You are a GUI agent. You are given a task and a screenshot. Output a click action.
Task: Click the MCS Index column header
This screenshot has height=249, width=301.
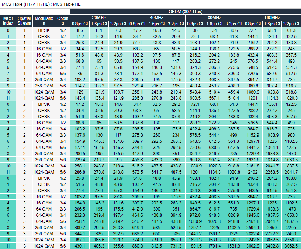coord(8,21)
